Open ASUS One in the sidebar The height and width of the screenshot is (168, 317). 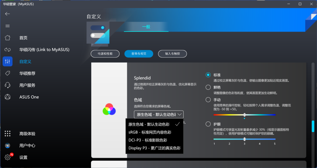pyautogui.click(x=29, y=97)
